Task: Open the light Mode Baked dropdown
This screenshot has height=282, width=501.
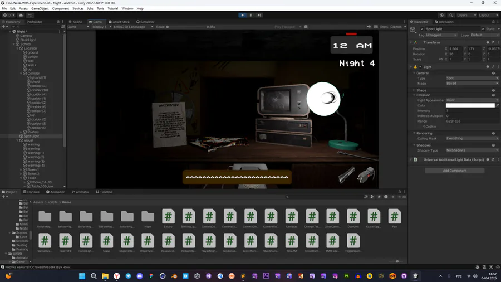Action: (472, 84)
